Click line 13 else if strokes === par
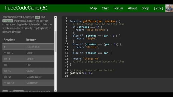The width and height of the screenshot is (173, 97). tap(91, 53)
